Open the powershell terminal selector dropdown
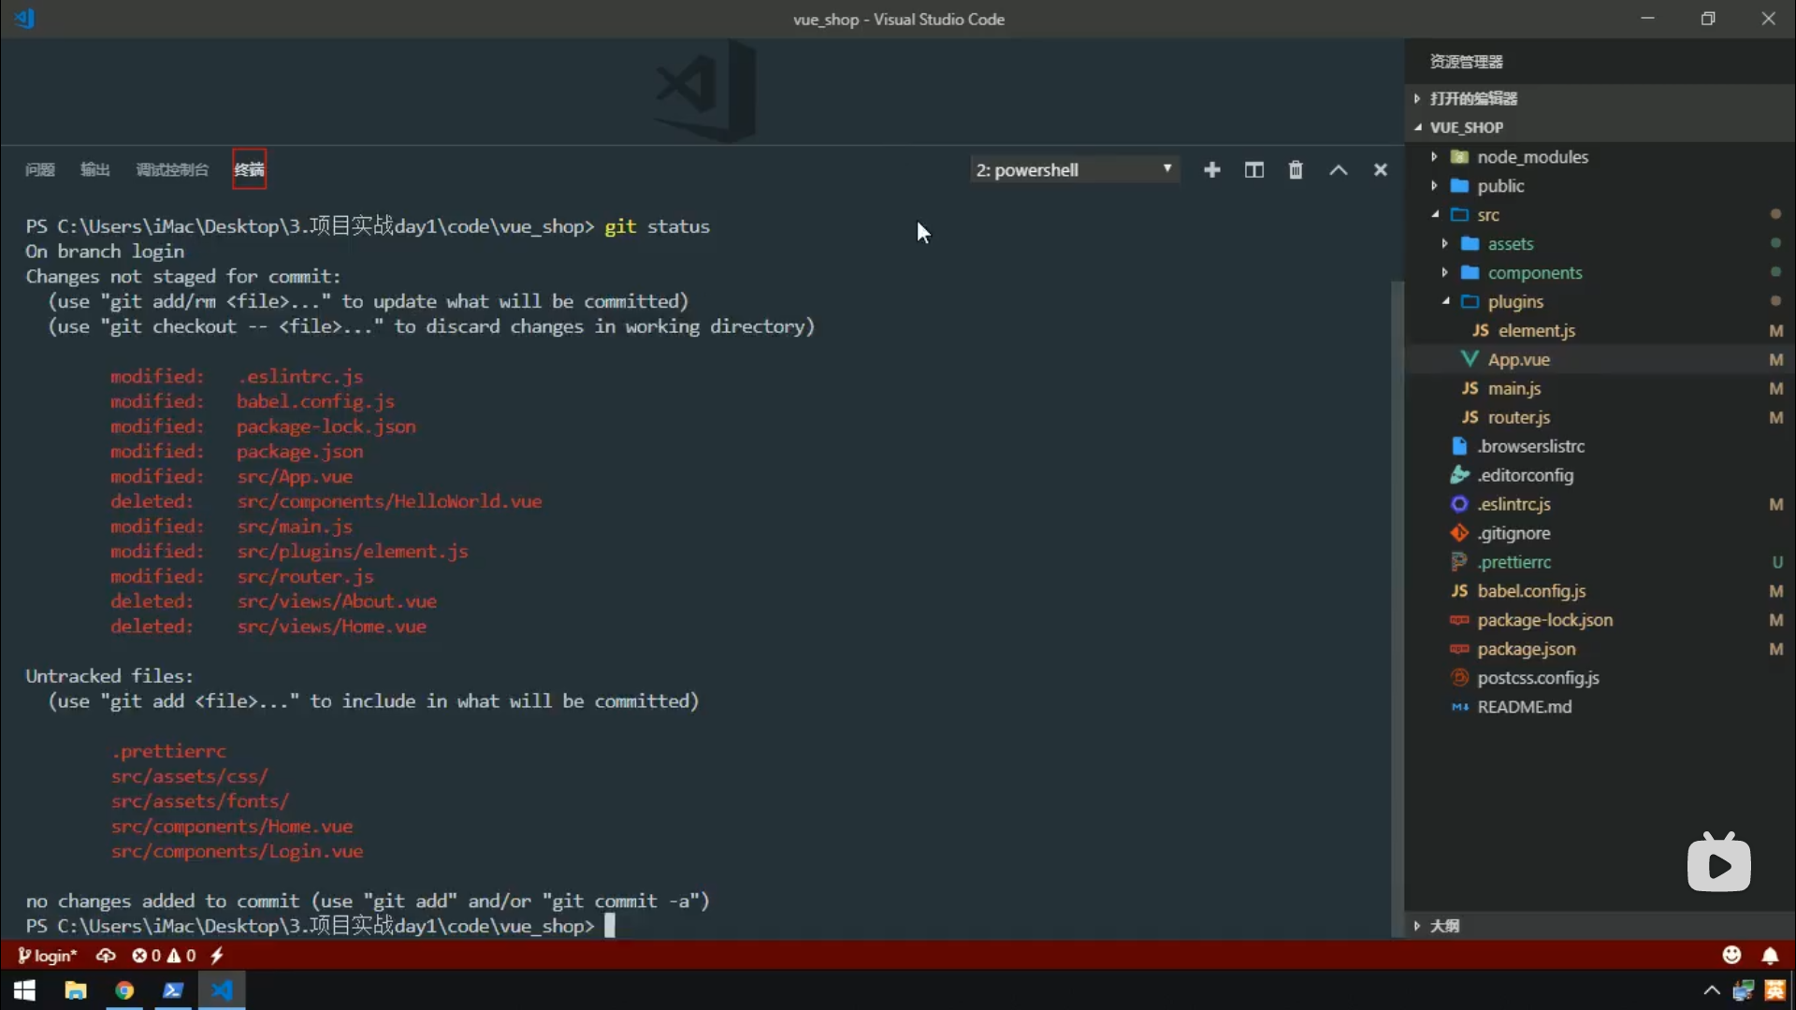The width and height of the screenshot is (1796, 1010). 1075,169
